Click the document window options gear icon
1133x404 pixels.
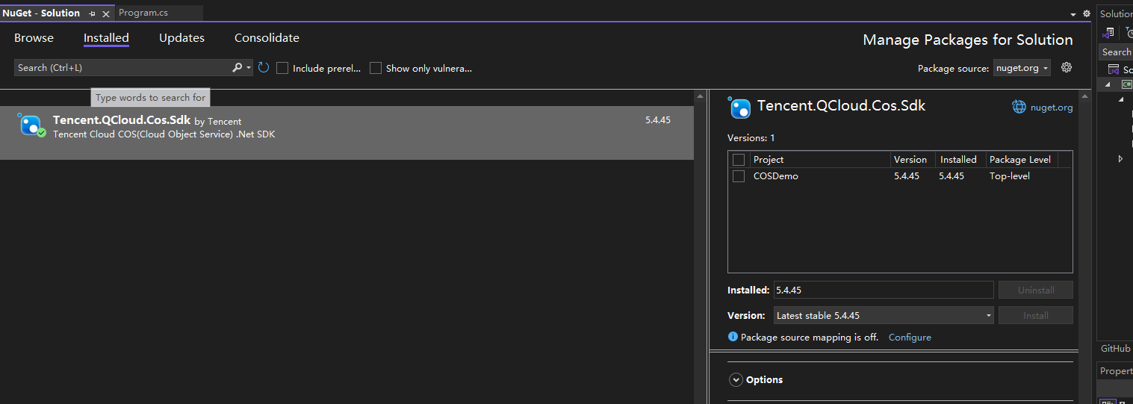(x=1086, y=13)
